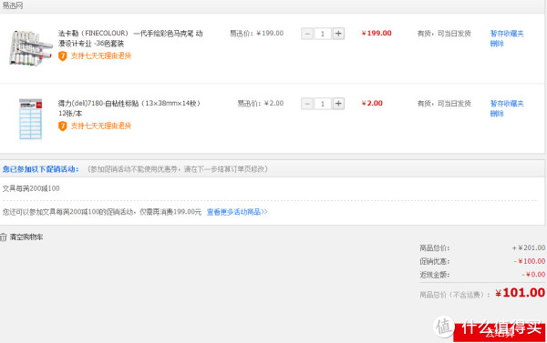This screenshot has width=547, height=343.
Task: Click the ¥199.00 subtotal of the markers
Action: (377, 34)
